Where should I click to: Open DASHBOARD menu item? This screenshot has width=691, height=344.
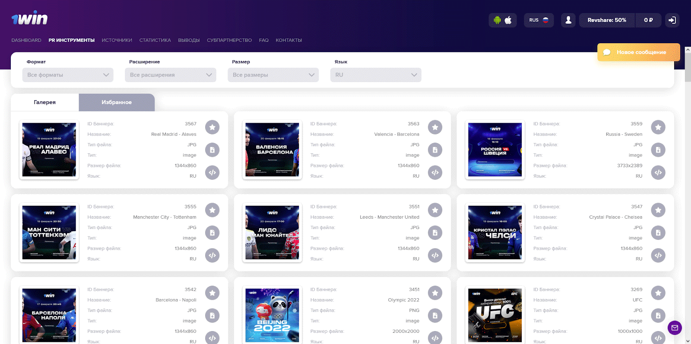click(26, 40)
